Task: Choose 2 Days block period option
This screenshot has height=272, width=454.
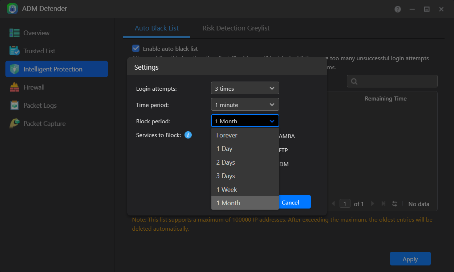Action: click(245, 162)
